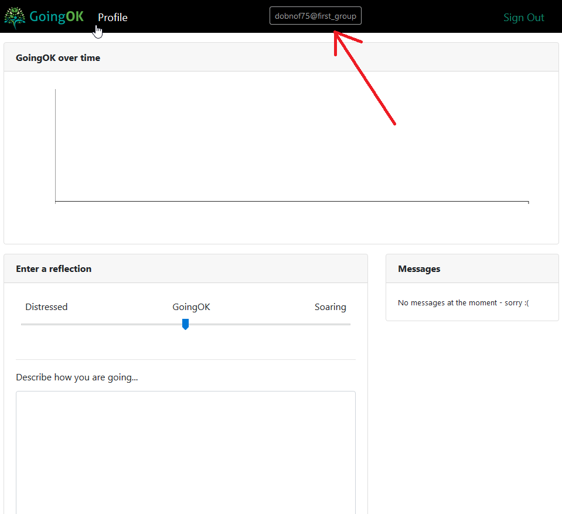Click the 'GoingOK over time' panel header

[58, 57]
